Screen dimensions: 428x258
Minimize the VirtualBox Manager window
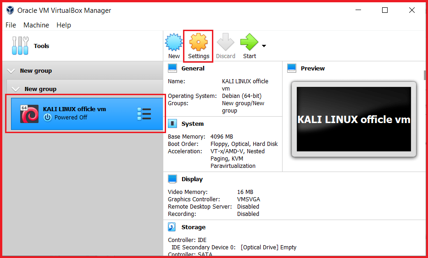[358, 11]
